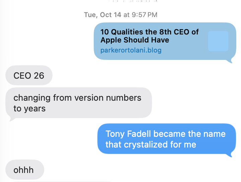Open the parkerortolani.blog domain link
The width and height of the screenshot is (241, 182).
pyautogui.click(x=131, y=51)
